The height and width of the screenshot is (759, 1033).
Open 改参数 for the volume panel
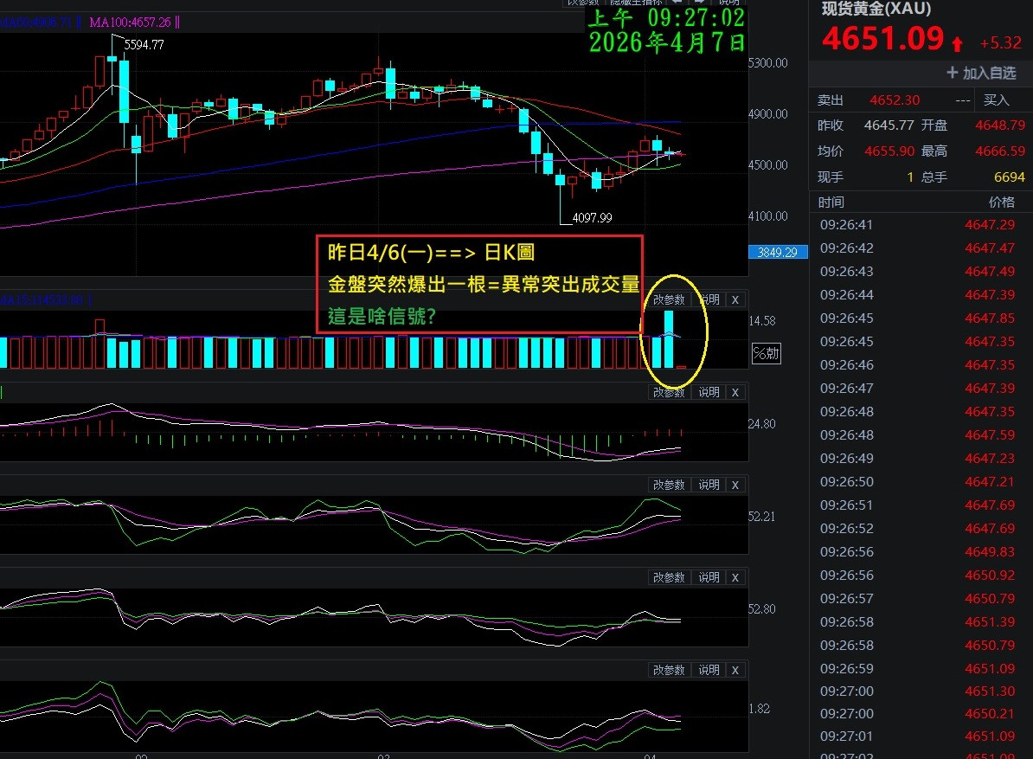pos(669,299)
